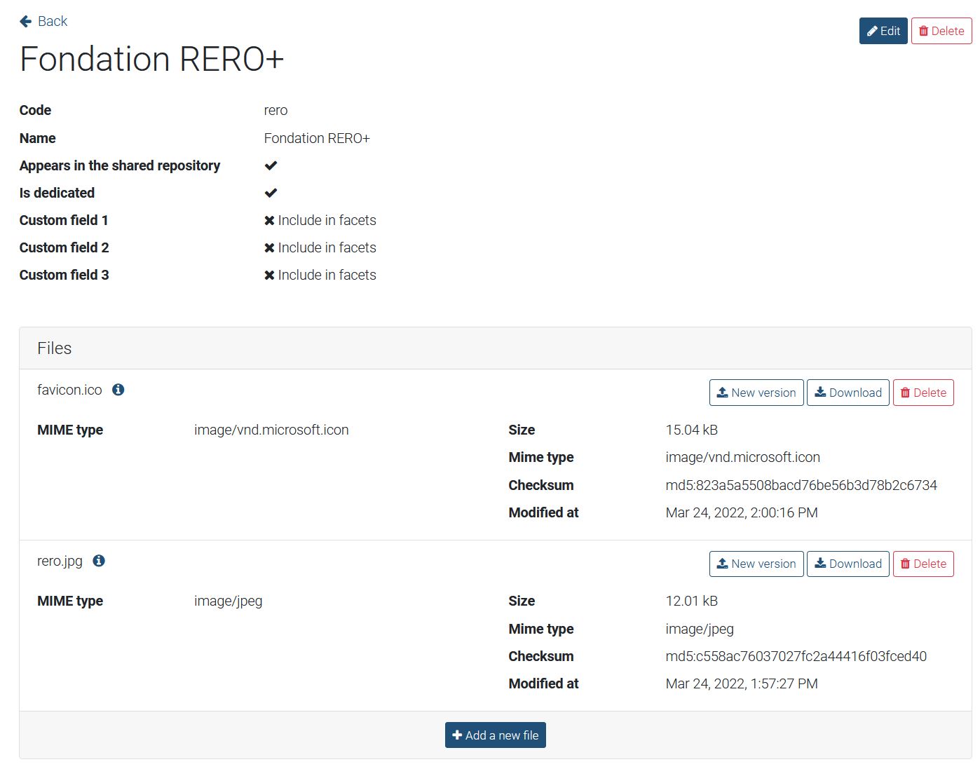Image resolution: width=980 pixels, height=769 pixels.
Task: Upload new version of rero.jpg
Action: 756,564
